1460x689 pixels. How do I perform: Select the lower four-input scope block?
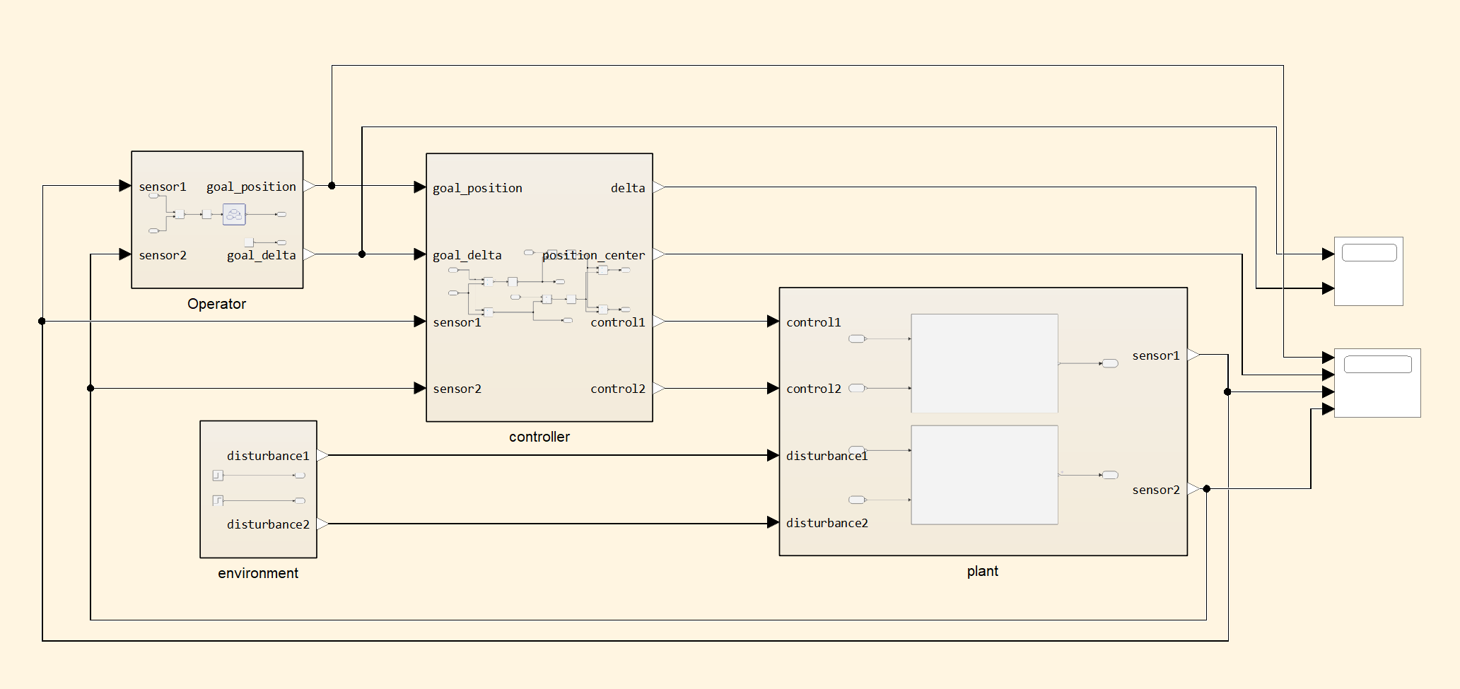click(x=1377, y=383)
